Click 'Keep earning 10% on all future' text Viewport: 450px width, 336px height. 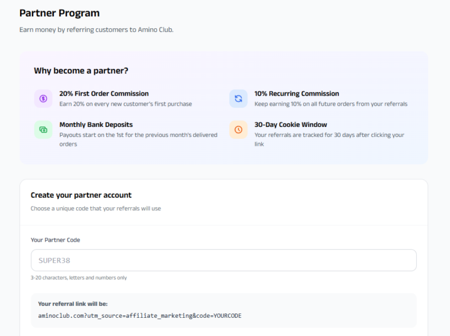tap(331, 104)
